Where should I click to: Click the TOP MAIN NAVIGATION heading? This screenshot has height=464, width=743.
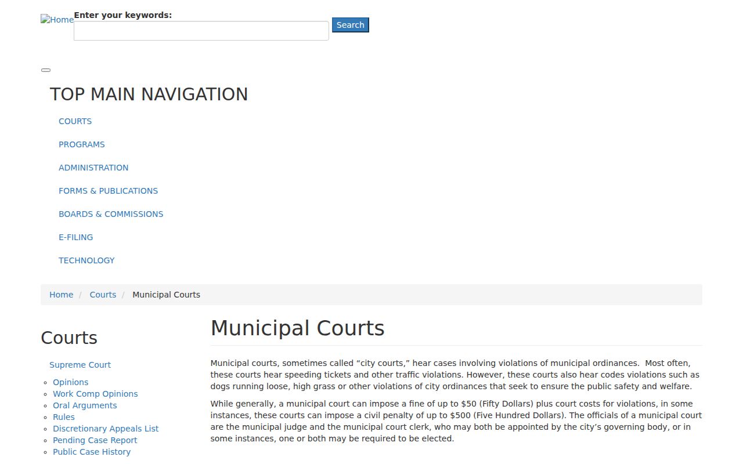[x=149, y=94]
